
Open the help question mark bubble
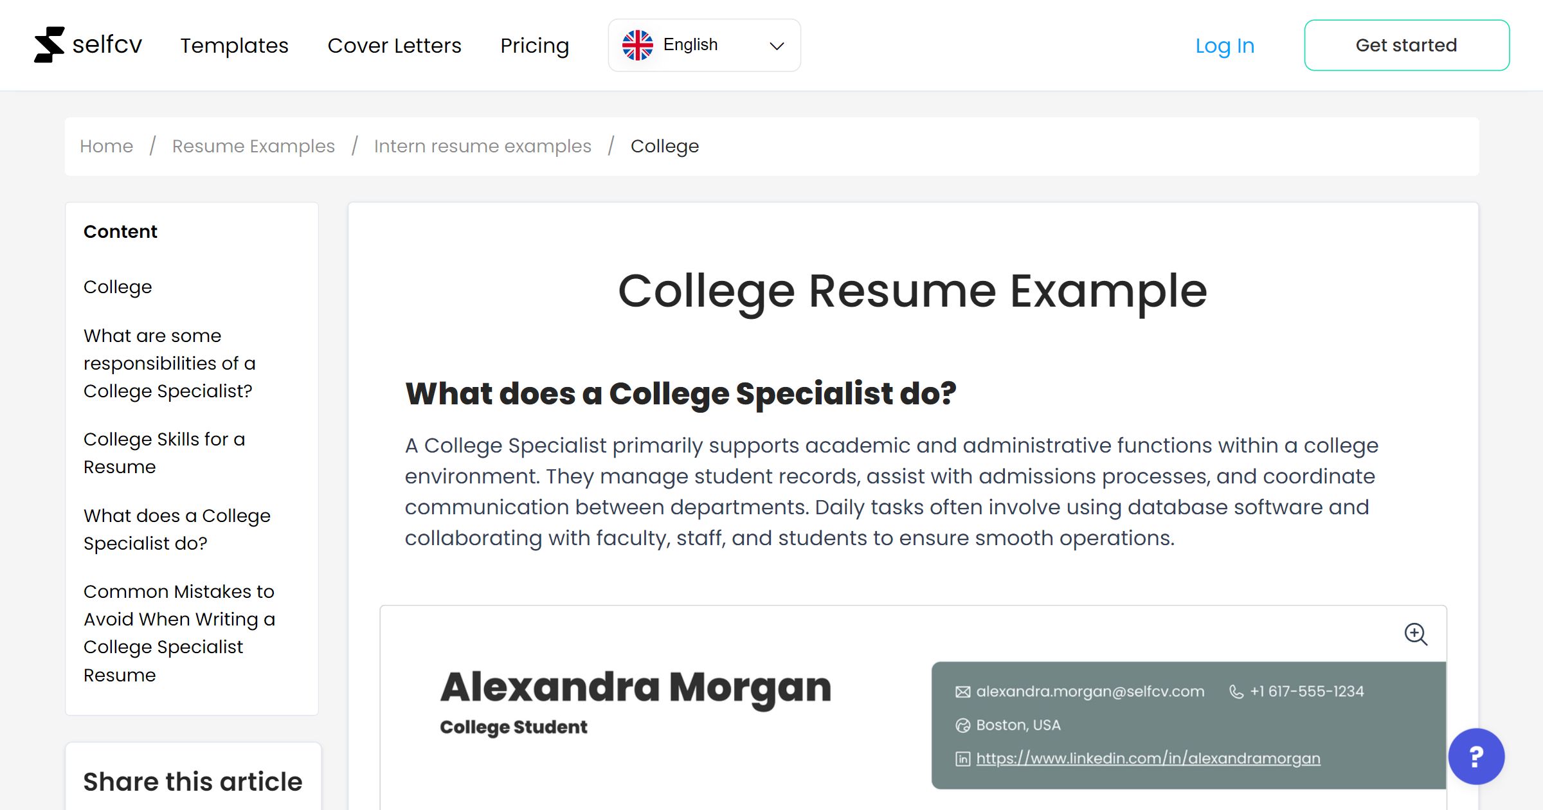pyautogui.click(x=1476, y=757)
